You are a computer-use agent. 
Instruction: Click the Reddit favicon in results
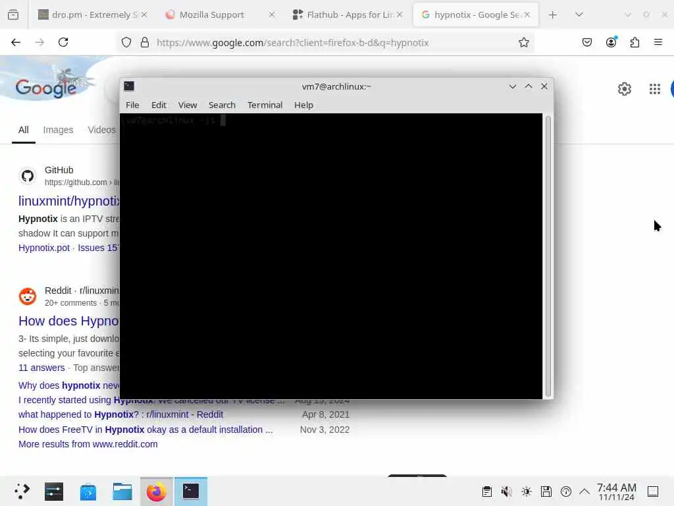pos(28,296)
